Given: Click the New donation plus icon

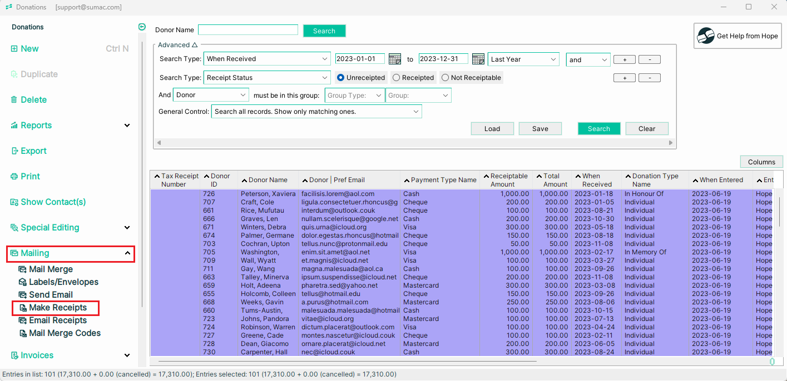Looking at the screenshot, I should (14, 49).
